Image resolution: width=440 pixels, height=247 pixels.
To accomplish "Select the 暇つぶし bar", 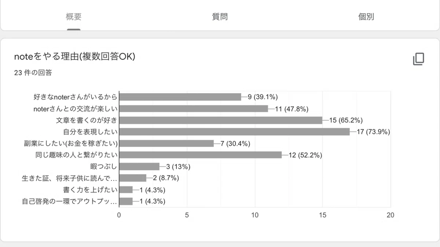I will [x=140, y=166].
